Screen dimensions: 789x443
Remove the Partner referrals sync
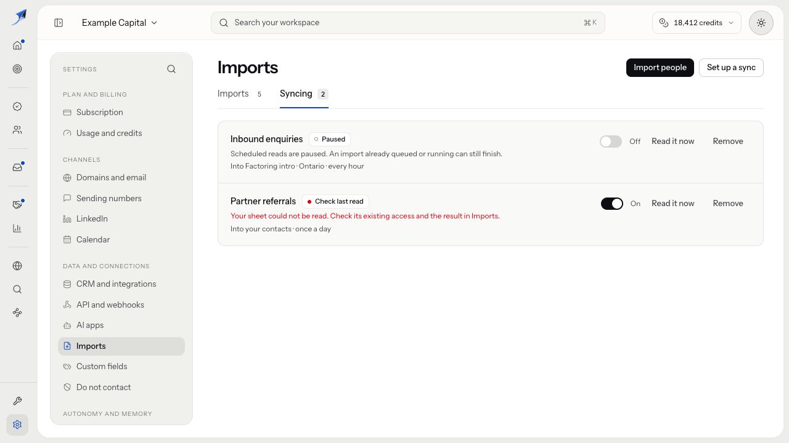click(x=728, y=204)
